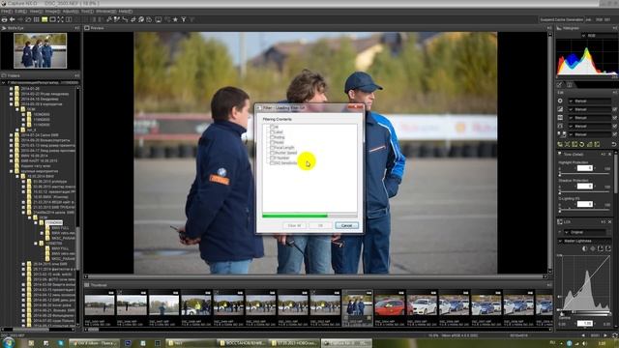Image resolution: width=619 pixels, height=348 pixels.
Task: Switch to thumbnail grid view icon
Action: pos(36,19)
